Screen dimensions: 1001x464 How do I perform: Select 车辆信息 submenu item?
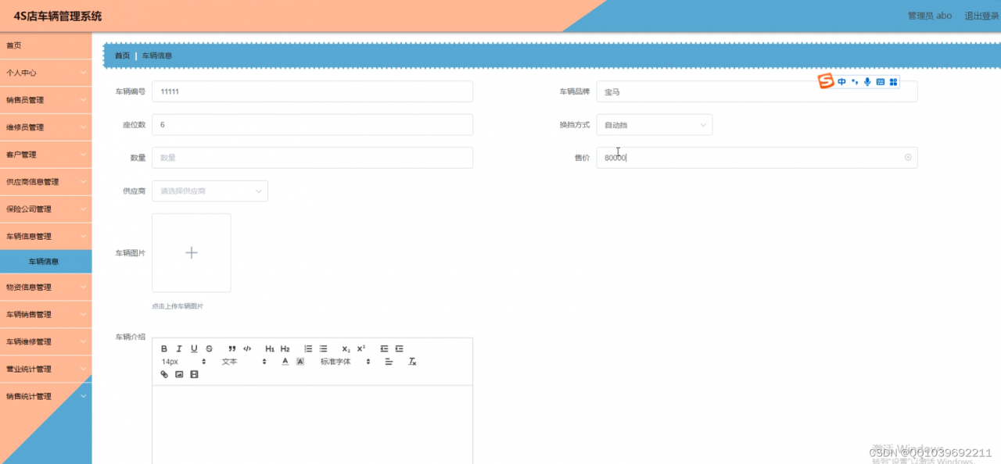click(x=45, y=262)
